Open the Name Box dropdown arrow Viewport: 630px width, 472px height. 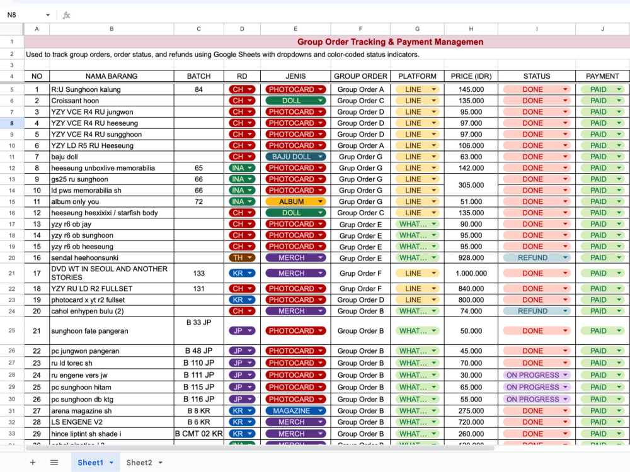[x=48, y=15]
